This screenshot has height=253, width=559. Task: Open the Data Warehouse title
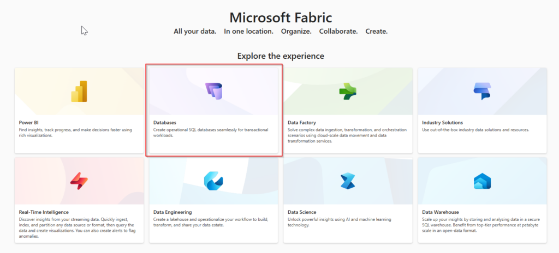click(x=441, y=212)
